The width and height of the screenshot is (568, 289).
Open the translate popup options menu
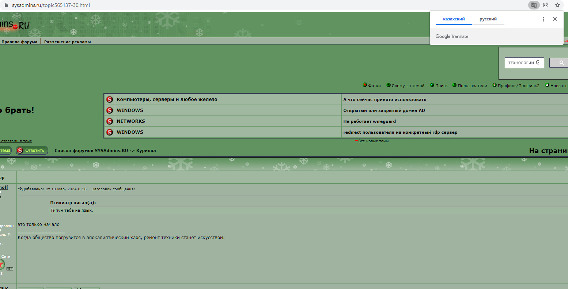point(543,19)
